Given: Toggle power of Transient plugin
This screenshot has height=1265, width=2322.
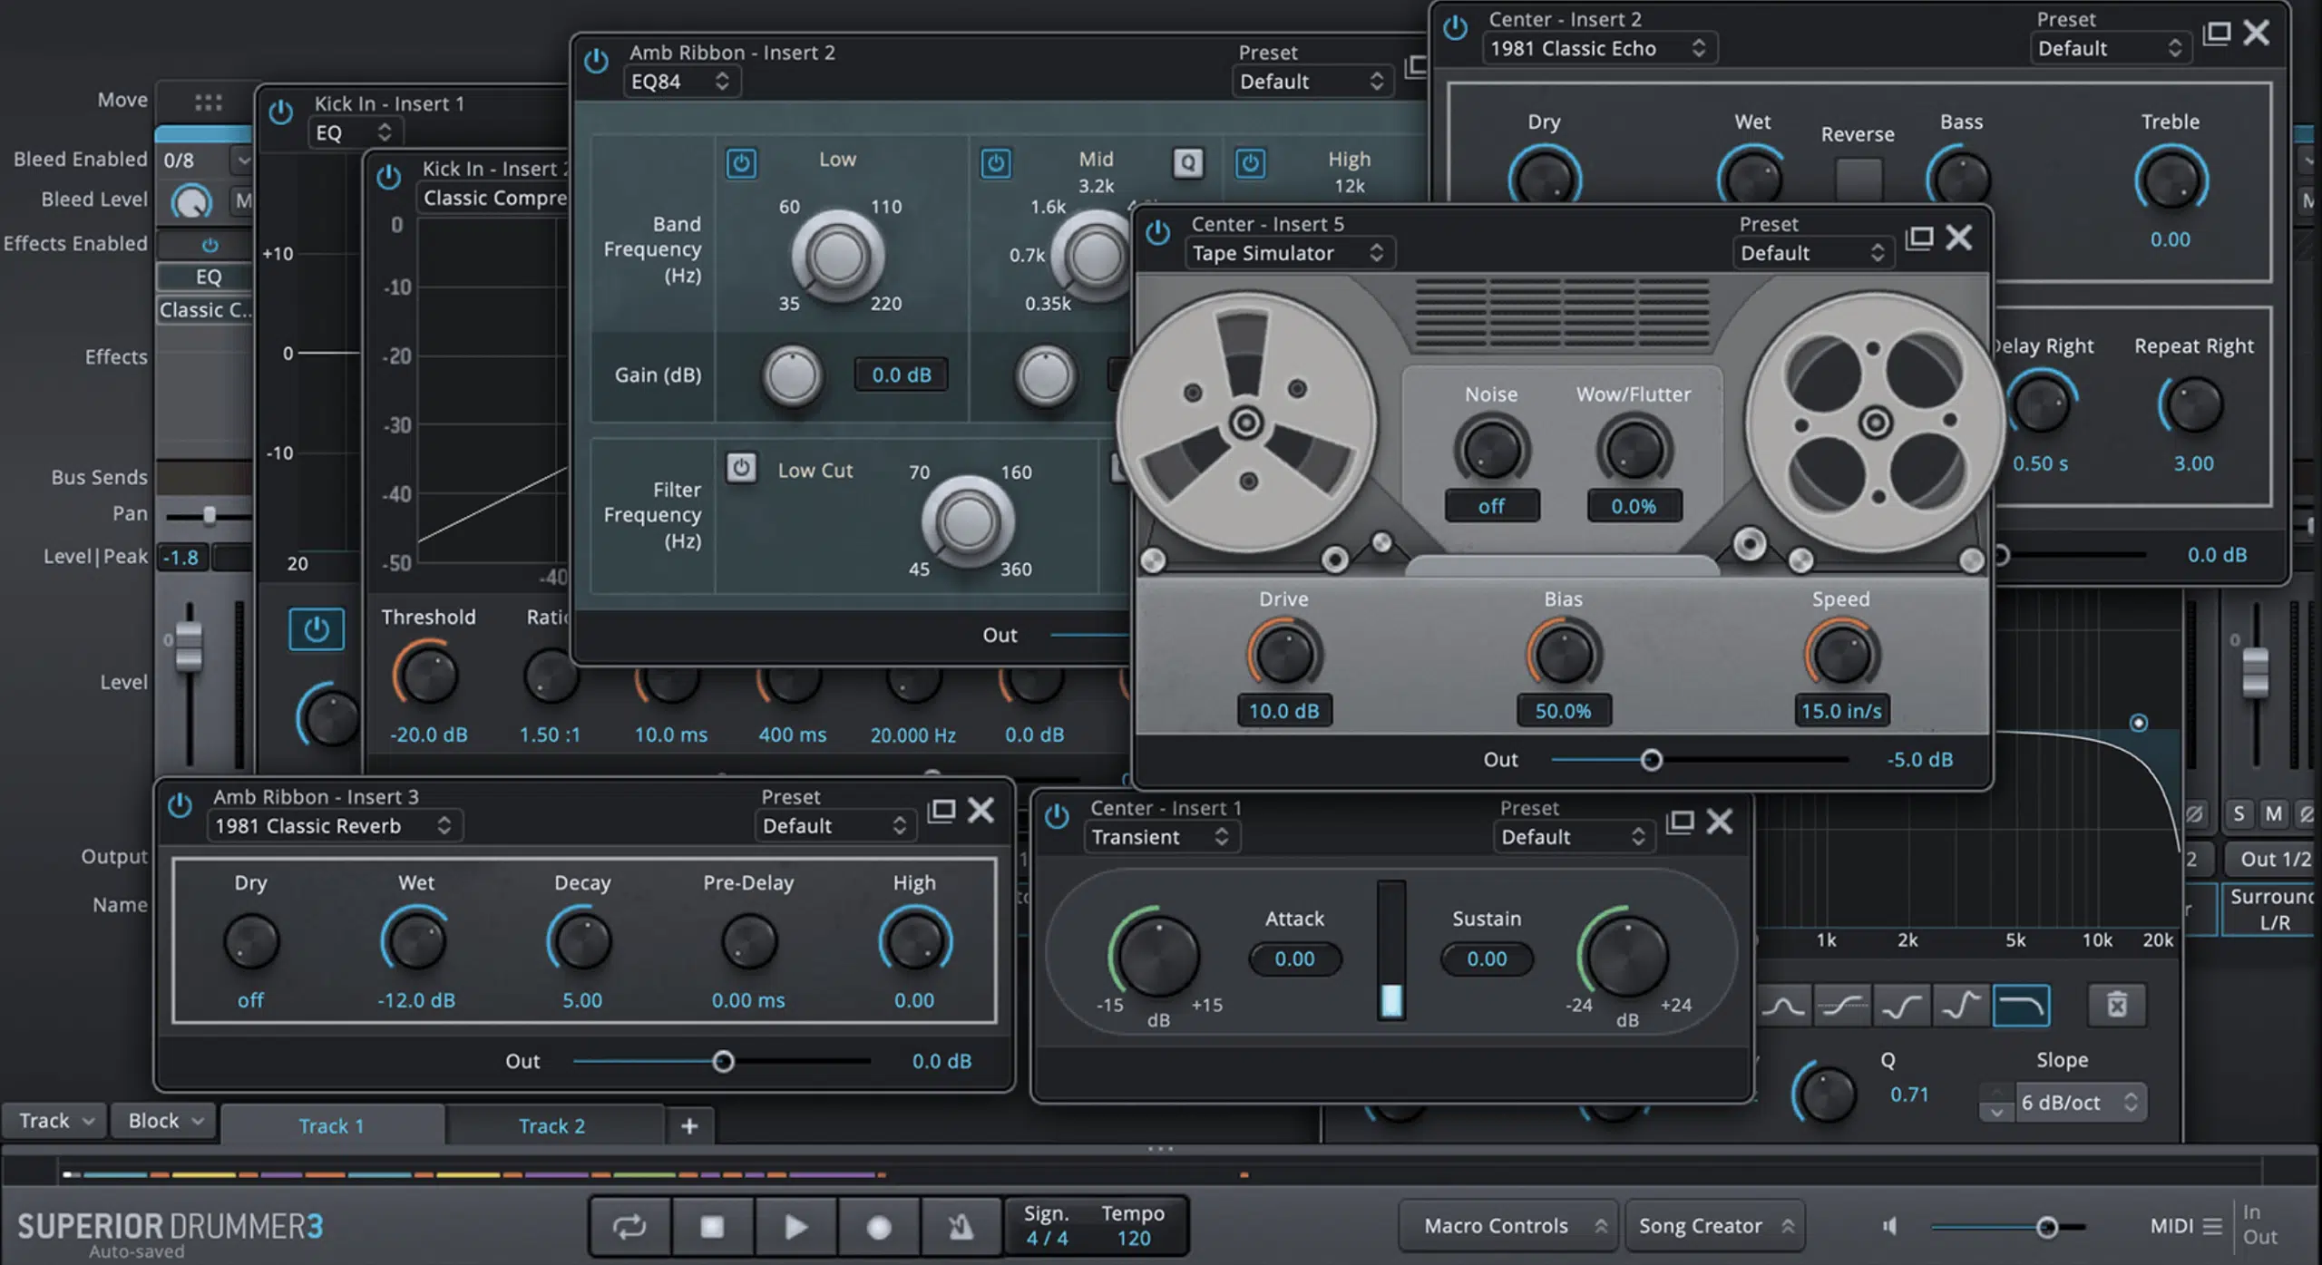Looking at the screenshot, I should pyautogui.click(x=1057, y=816).
